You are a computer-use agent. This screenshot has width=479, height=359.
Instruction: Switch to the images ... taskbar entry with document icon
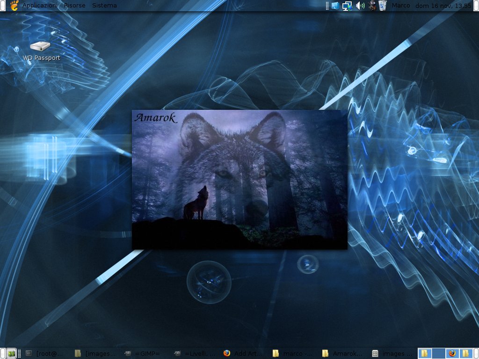coord(393,353)
